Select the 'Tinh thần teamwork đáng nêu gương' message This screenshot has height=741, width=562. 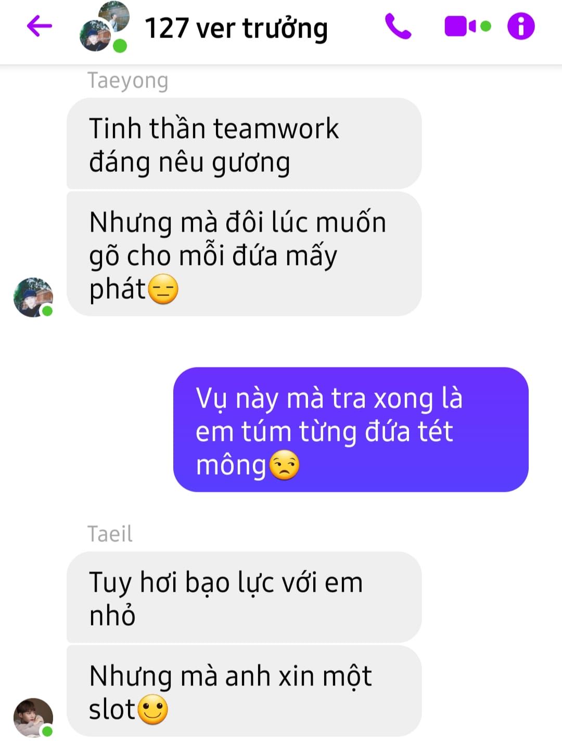pos(244,144)
